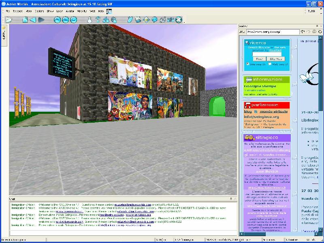Click the second round blue view button
Screen dimensions: 324x243
(65, 19)
